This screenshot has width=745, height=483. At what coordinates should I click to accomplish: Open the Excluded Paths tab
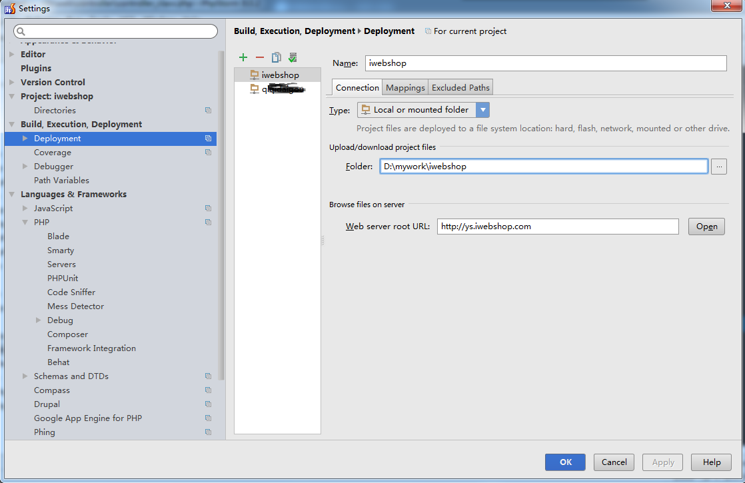460,87
